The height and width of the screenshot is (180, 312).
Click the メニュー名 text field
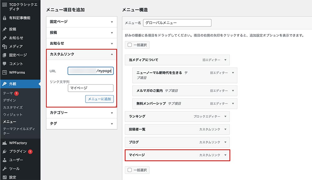pyautogui.click(x=177, y=23)
